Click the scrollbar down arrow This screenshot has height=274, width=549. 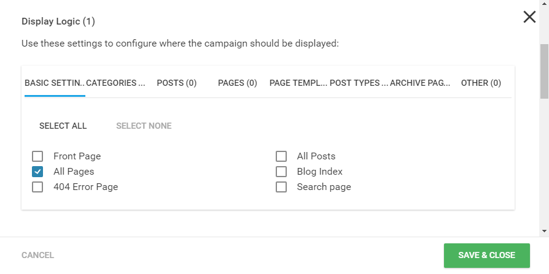544,230
